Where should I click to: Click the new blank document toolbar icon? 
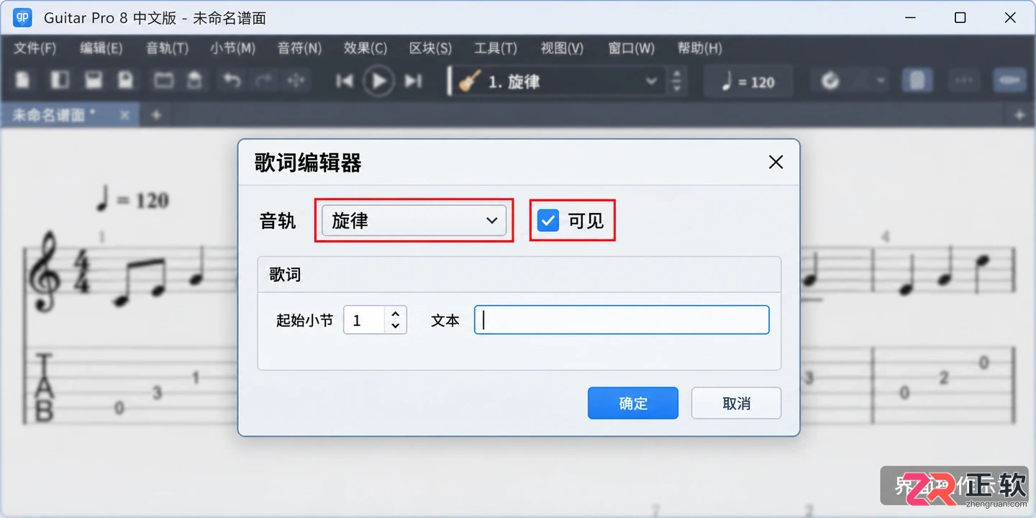(x=23, y=80)
